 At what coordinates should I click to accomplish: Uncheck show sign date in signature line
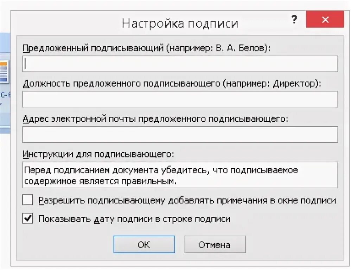tap(27, 219)
